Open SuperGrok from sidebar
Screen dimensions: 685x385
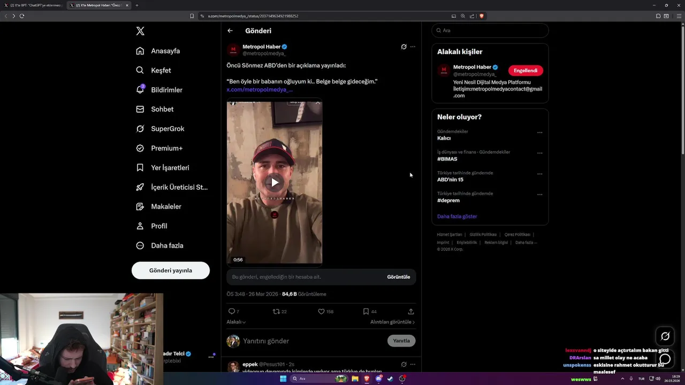click(160, 128)
